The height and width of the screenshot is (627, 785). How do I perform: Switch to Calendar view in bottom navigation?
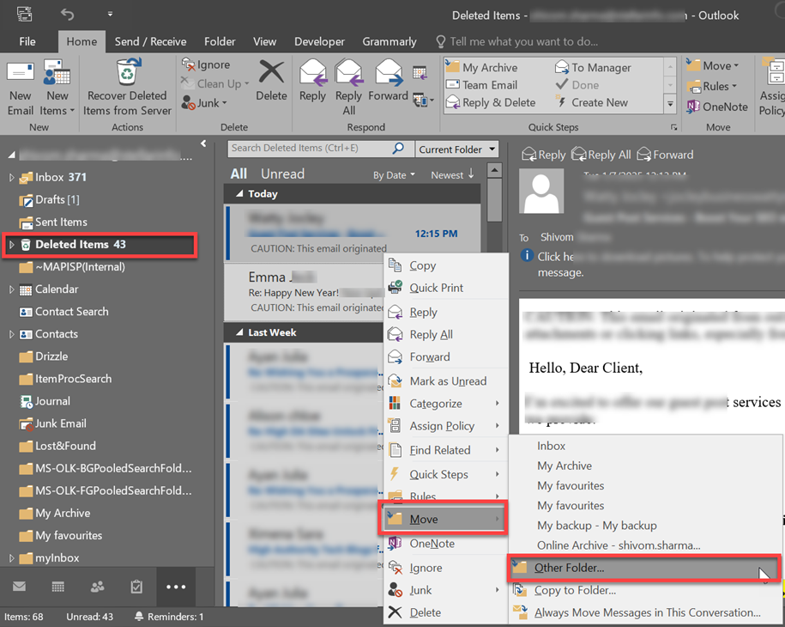58,587
